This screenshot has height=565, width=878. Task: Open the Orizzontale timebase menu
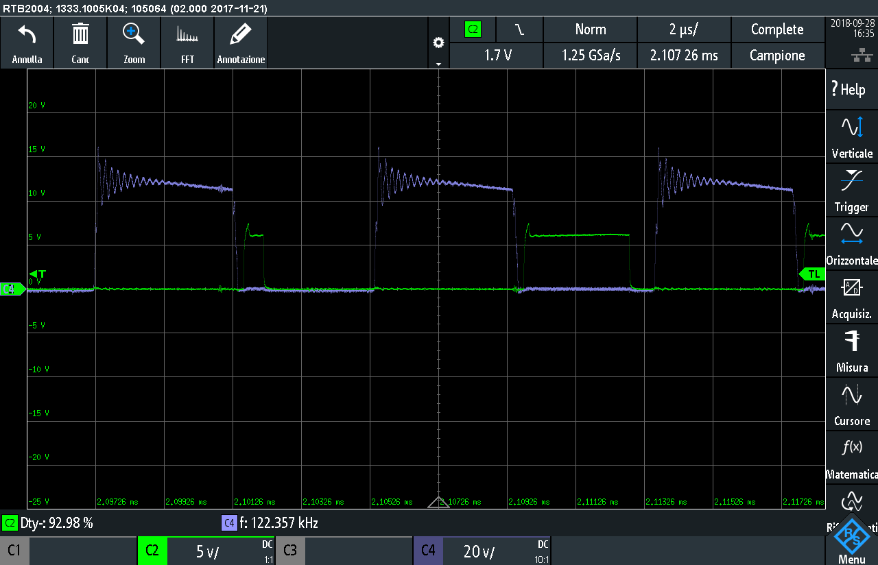(x=852, y=244)
